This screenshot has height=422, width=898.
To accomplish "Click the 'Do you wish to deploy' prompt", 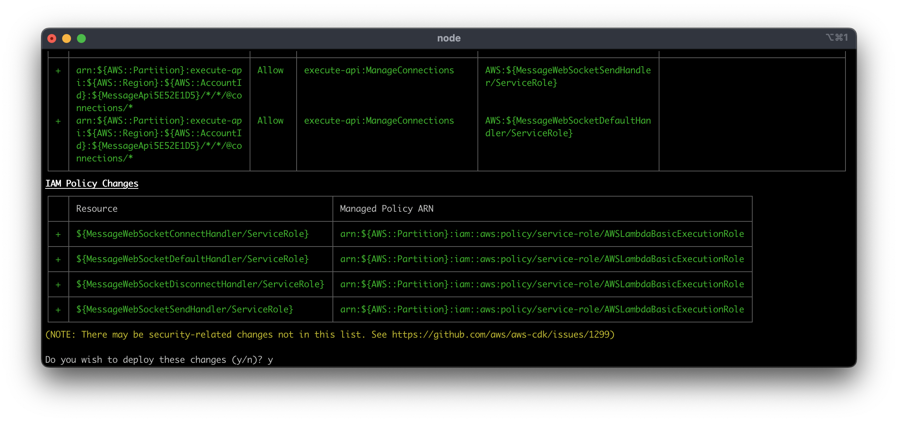I will [159, 360].
